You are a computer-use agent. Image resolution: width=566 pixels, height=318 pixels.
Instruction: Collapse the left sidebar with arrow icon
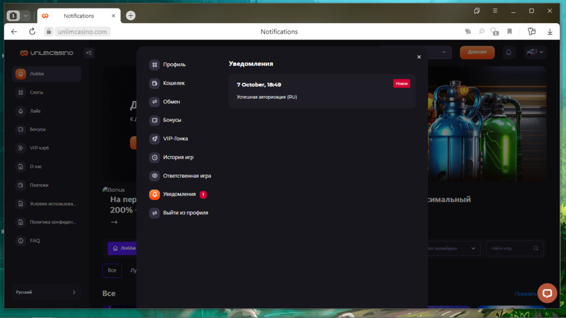pyautogui.click(x=89, y=53)
